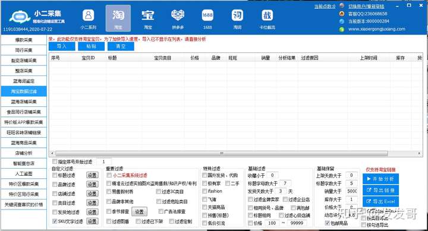
Task: Click the 导入 import button
Action: point(62,46)
